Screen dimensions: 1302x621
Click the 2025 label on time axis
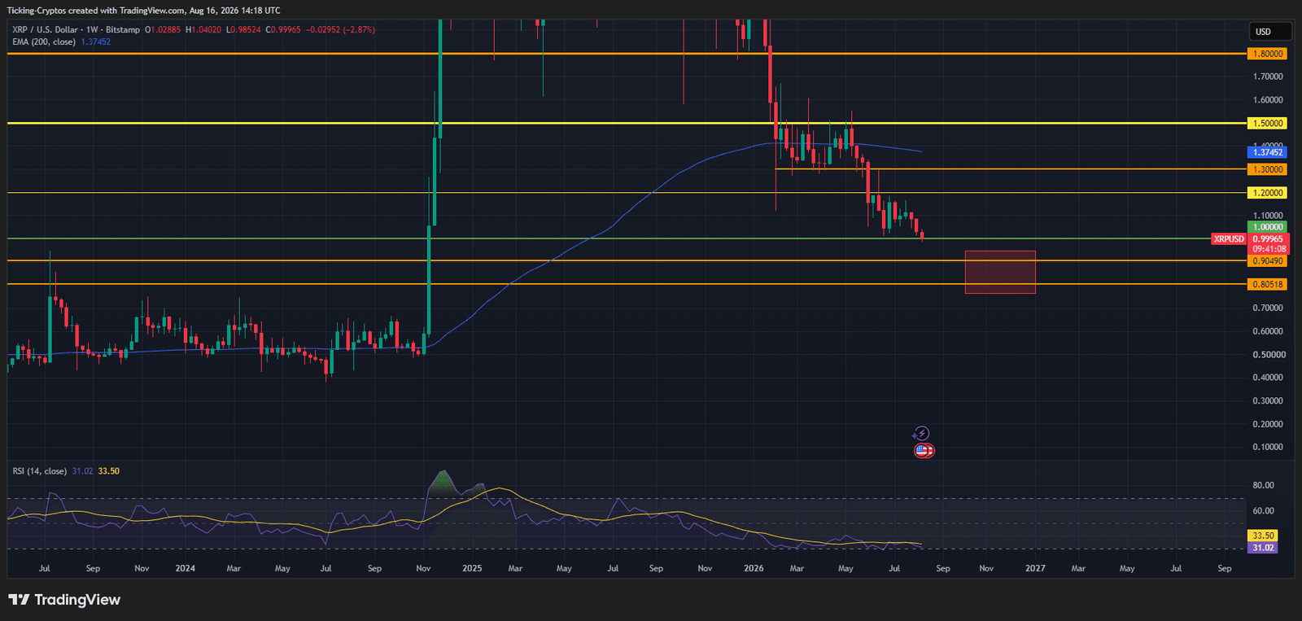(472, 568)
